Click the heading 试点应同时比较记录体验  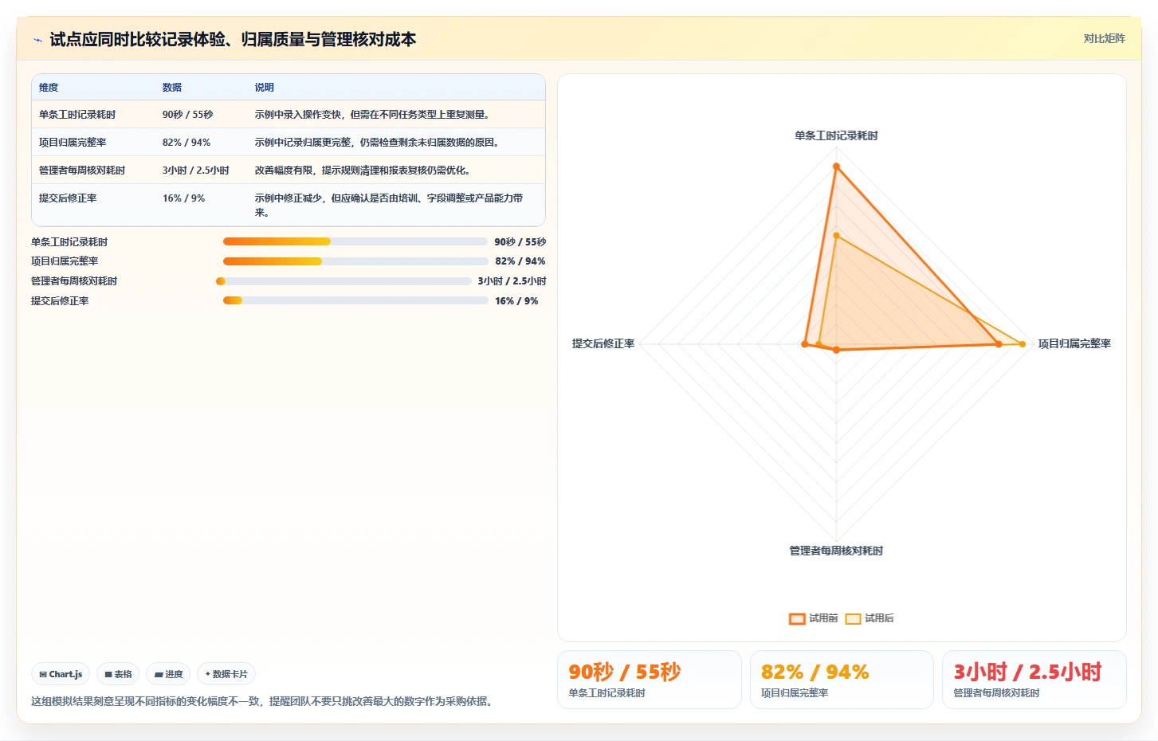233,40
